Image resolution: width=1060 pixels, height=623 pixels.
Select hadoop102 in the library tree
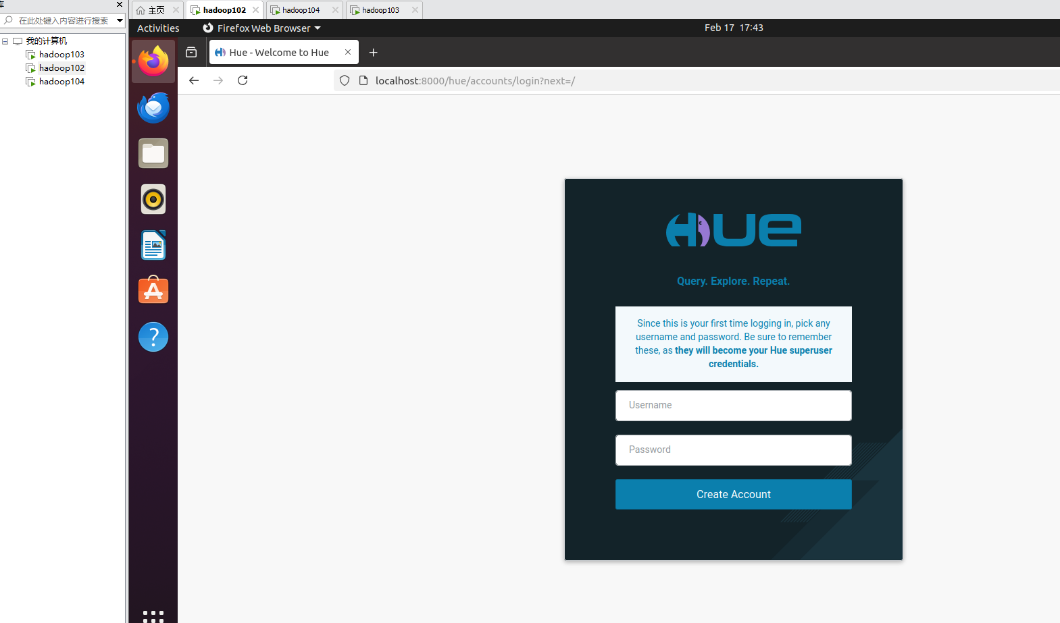pyautogui.click(x=61, y=68)
